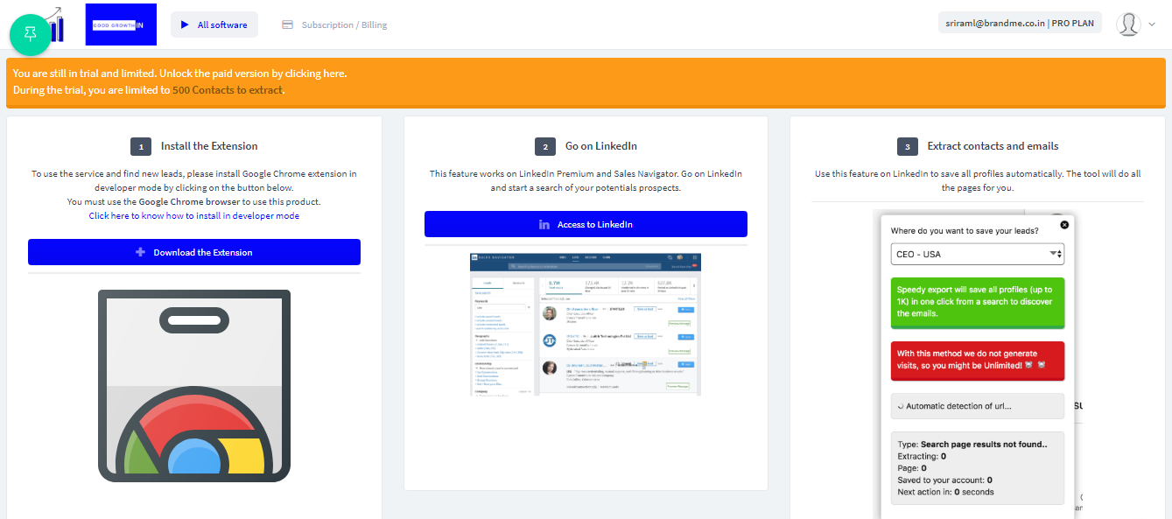Click the Chrome extension bag image
Image resolution: width=1172 pixels, height=519 pixels.
(x=194, y=385)
